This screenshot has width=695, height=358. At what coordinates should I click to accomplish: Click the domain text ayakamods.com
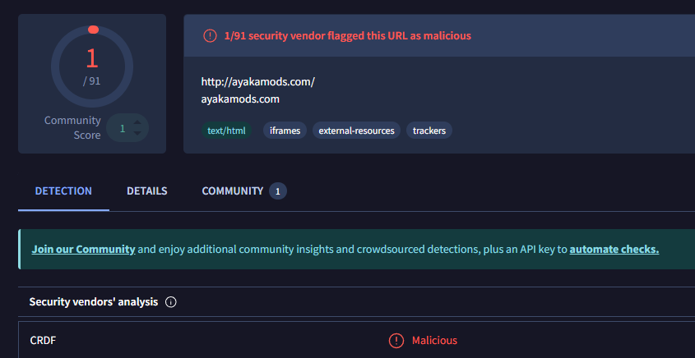(x=240, y=99)
